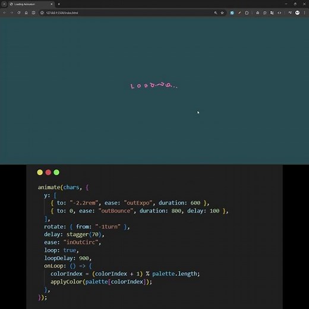
Task: Click the "outExpo" string in the code
Action: (138, 203)
